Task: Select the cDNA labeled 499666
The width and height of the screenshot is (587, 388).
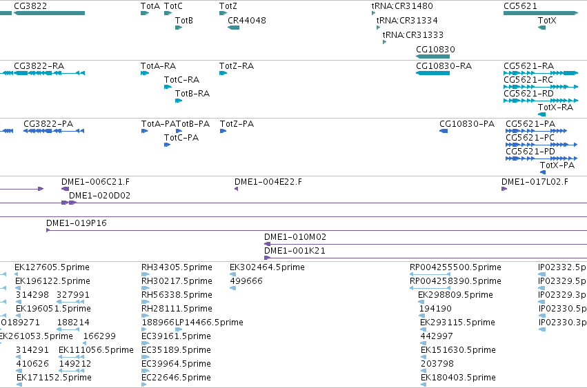Action: point(233,288)
